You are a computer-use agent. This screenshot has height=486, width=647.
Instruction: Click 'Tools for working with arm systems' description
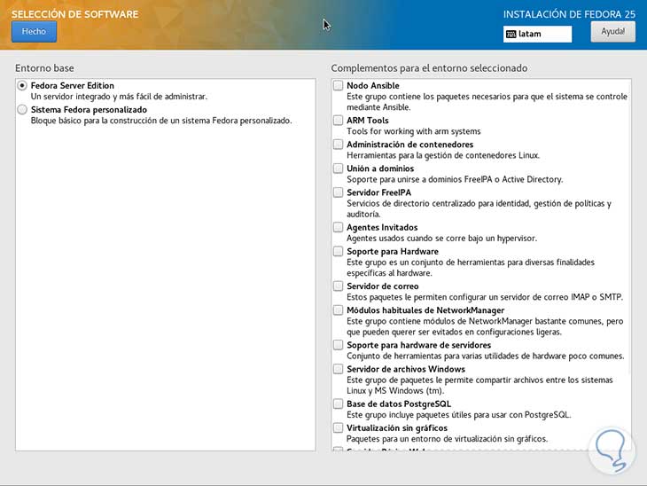[413, 131]
